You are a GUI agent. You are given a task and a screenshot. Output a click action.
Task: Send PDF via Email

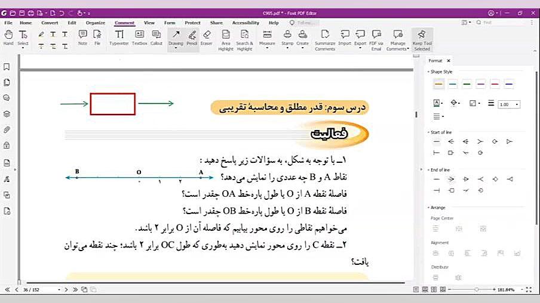pyautogui.click(x=376, y=40)
